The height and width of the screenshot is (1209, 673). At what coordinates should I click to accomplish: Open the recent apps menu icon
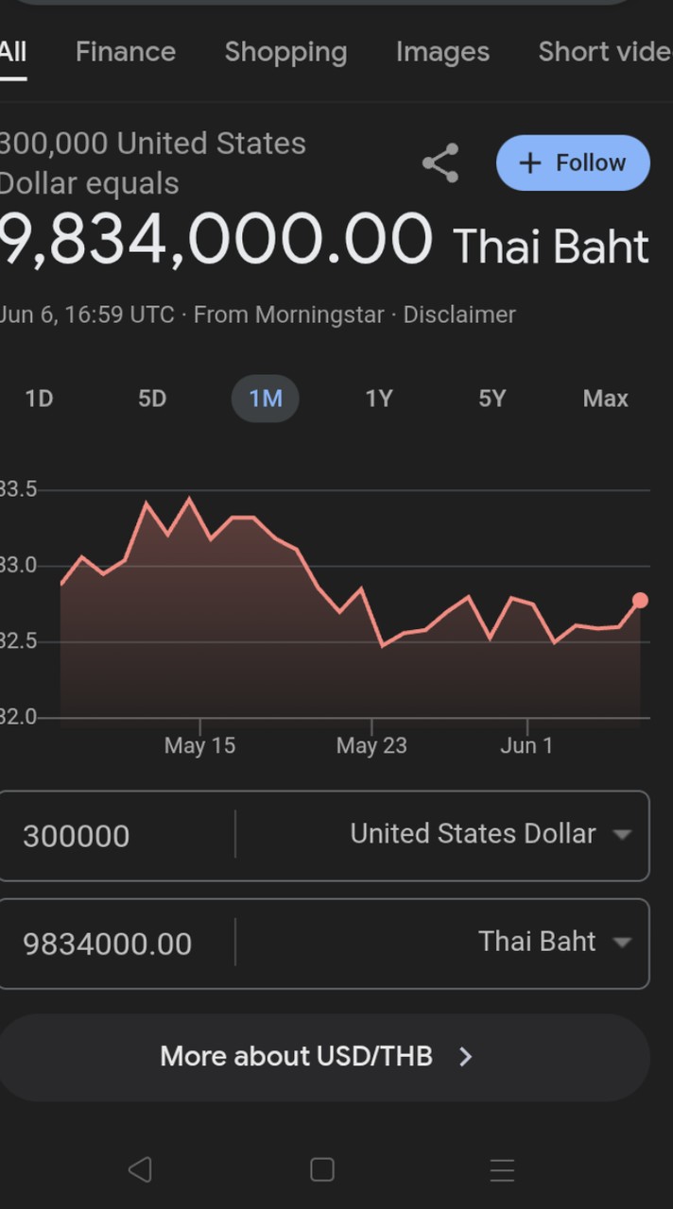click(x=502, y=1169)
